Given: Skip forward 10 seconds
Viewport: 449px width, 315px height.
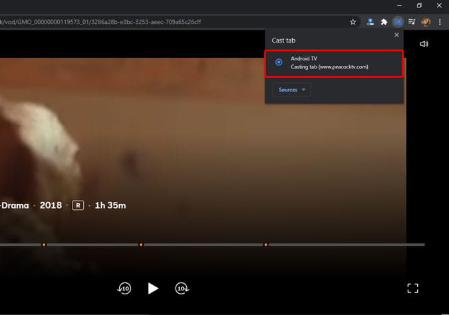Looking at the screenshot, I should 182,288.
